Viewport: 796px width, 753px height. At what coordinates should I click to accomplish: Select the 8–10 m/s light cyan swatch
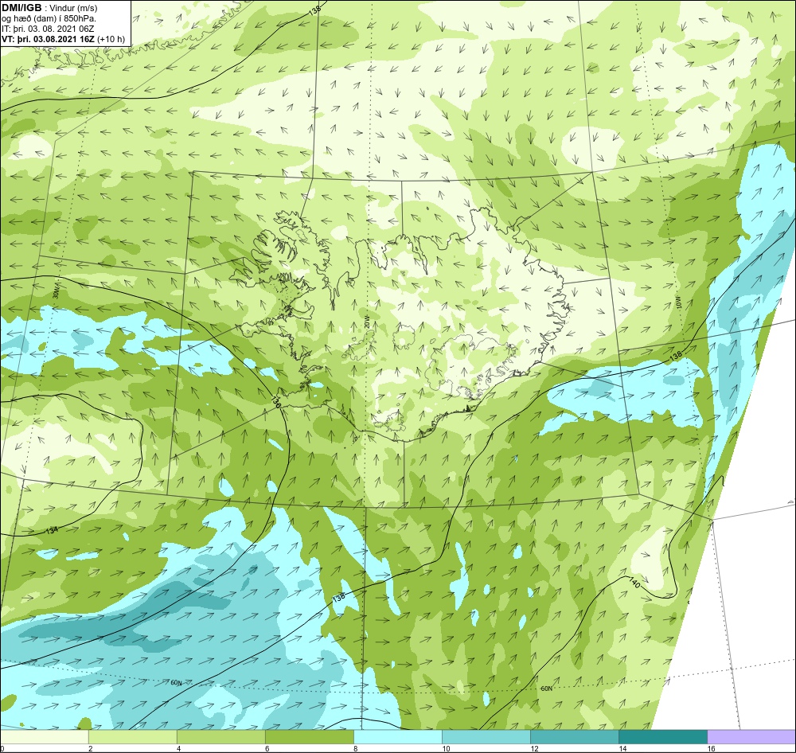coord(398,737)
